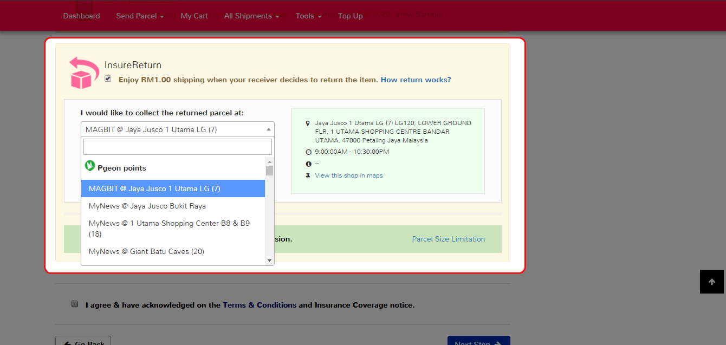Click the Next Step button
This screenshot has height=345, width=726.
(478, 341)
